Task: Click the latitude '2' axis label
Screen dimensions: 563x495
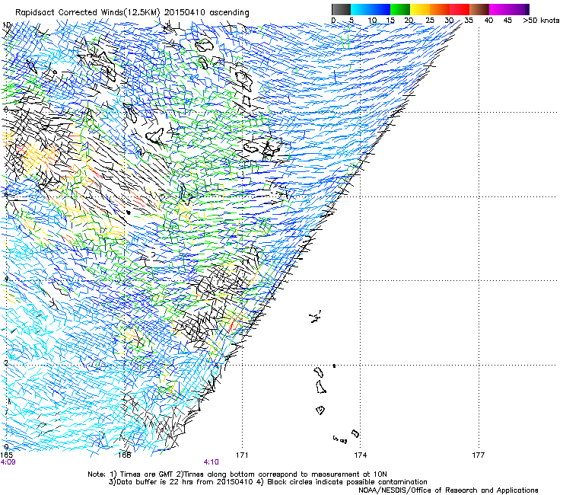Action: point(6,362)
